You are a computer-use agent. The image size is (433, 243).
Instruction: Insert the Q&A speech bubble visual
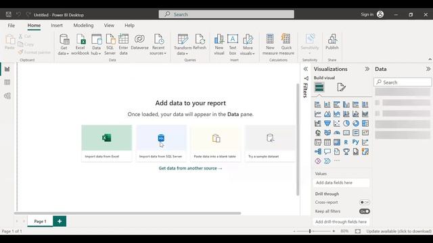pos(327,151)
